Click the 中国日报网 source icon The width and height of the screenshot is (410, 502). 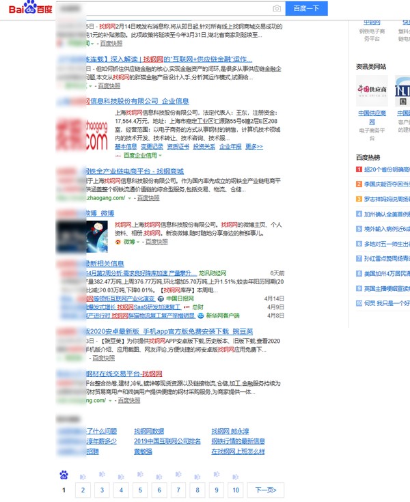tap(161, 298)
